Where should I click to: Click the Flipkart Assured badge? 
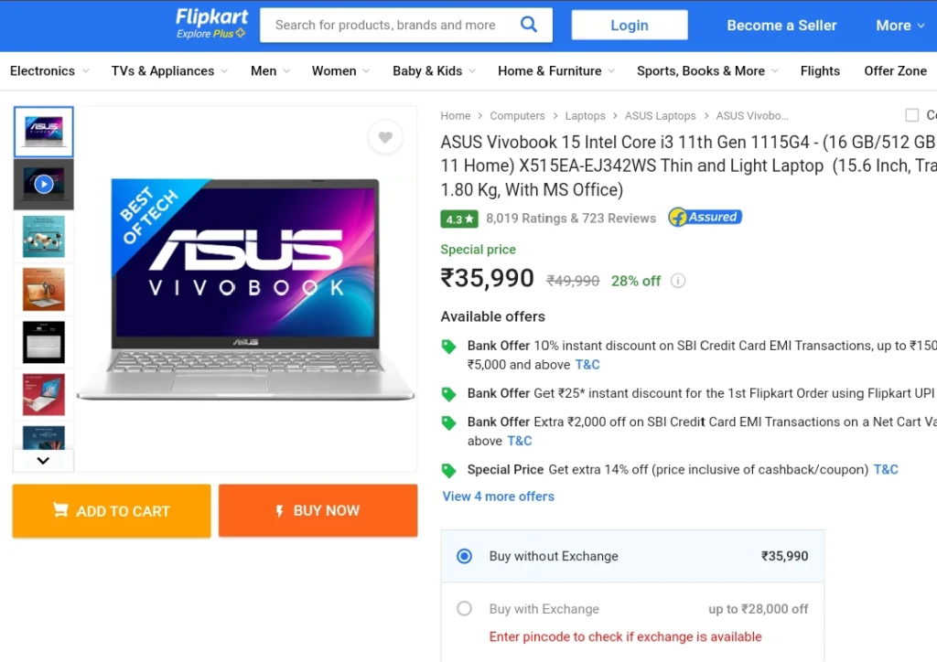point(705,218)
